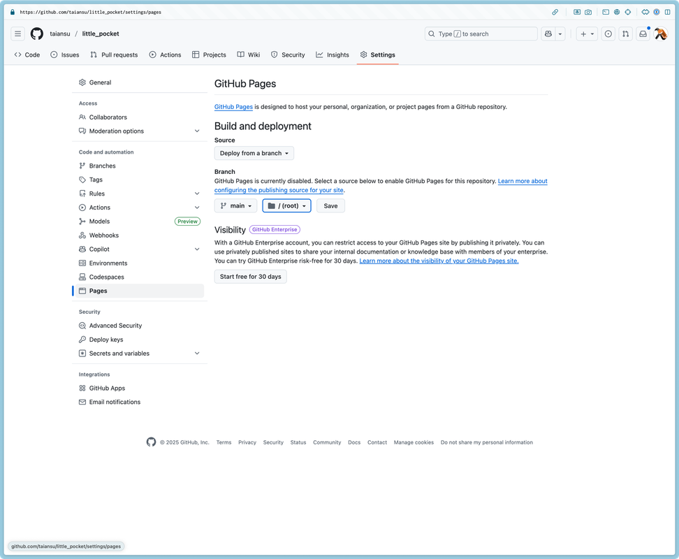Viewport: 679px width, 559px height.
Task: Click the lock icon in the address bar
Action: click(x=12, y=12)
